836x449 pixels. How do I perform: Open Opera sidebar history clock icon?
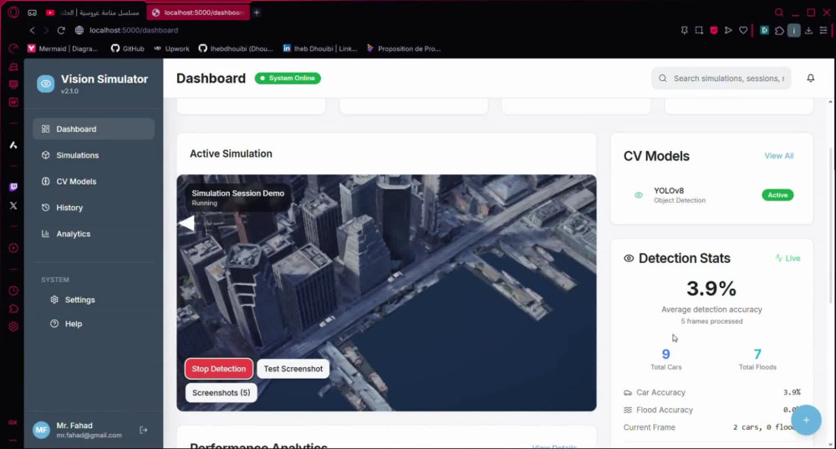13,290
